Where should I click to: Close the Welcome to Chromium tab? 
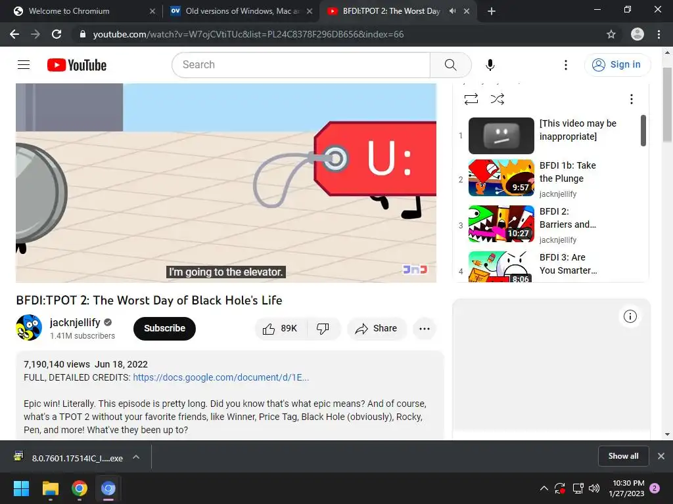coord(152,12)
